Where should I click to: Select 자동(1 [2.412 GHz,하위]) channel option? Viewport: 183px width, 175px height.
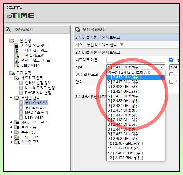(136, 72)
